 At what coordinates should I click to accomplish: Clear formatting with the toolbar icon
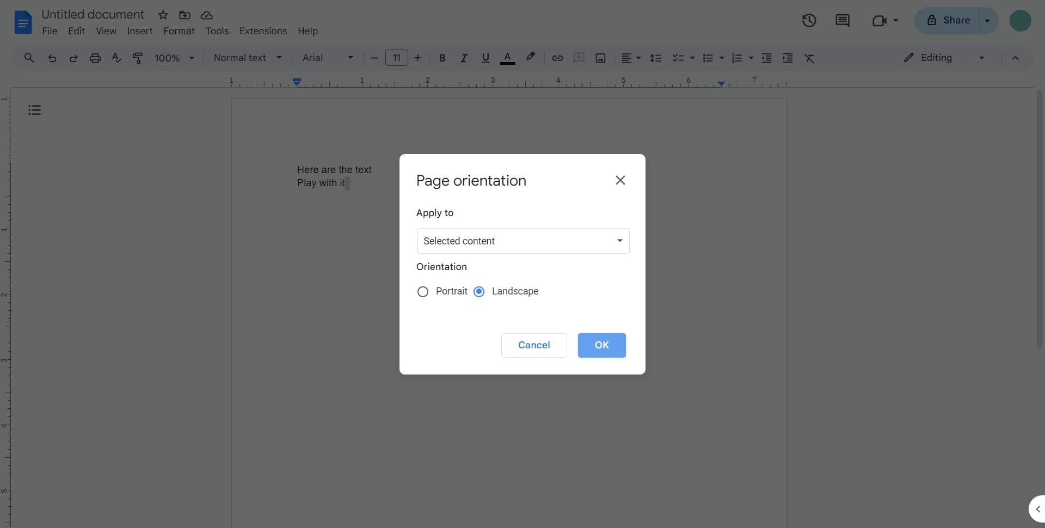(809, 58)
